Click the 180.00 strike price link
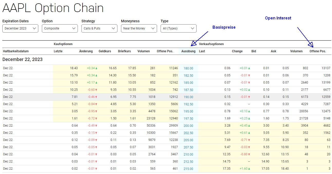The width and height of the screenshot is (332, 174). click(188, 68)
